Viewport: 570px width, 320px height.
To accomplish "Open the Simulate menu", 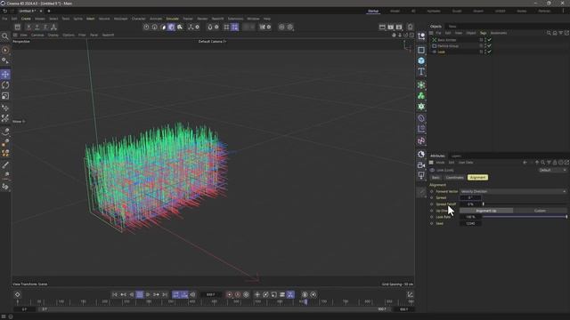I will coord(172,19).
